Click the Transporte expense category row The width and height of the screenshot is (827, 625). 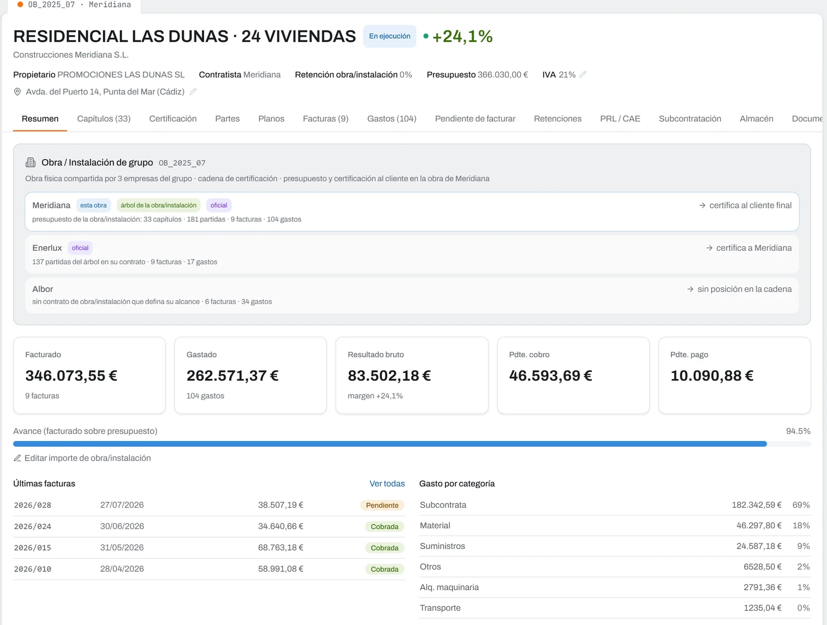(615, 608)
